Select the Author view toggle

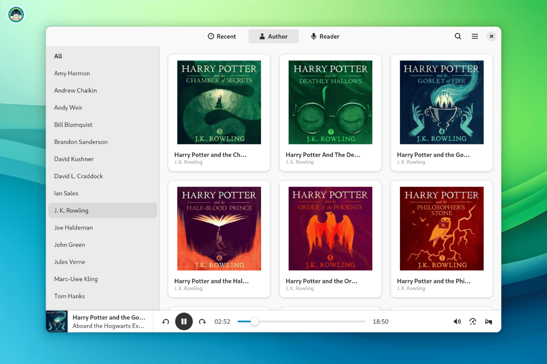tap(273, 36)
